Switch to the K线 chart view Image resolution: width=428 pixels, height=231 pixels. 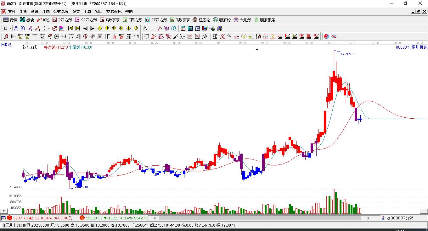pos(43,20)
